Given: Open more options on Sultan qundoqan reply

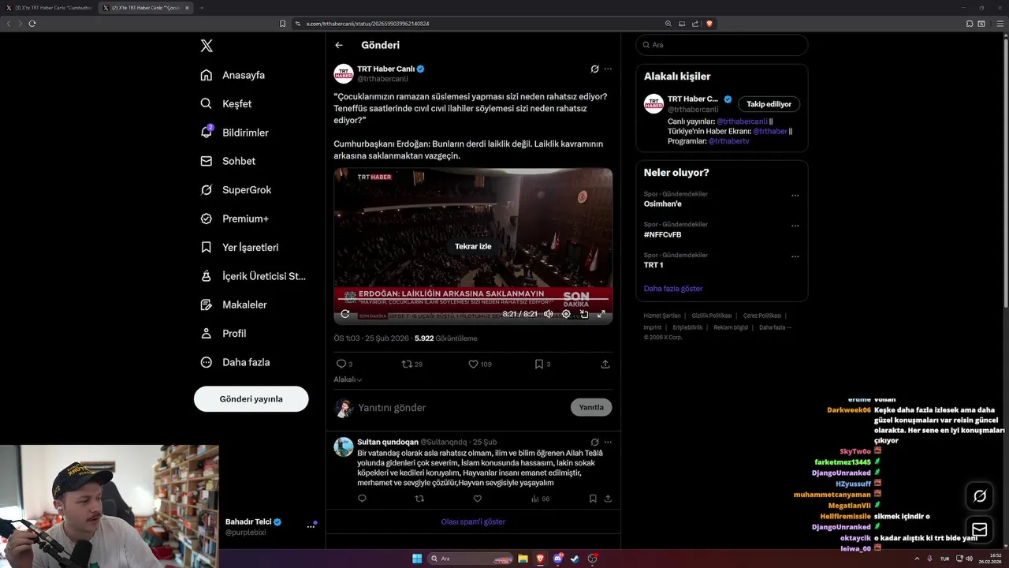Looking at the screenshot, I should (608, 442).
